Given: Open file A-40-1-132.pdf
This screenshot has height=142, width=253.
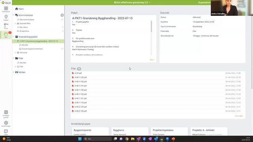Looking at the screenshot, I should (81, 82).
